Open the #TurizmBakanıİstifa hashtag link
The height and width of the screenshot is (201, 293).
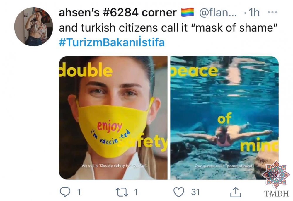point(112,42)
